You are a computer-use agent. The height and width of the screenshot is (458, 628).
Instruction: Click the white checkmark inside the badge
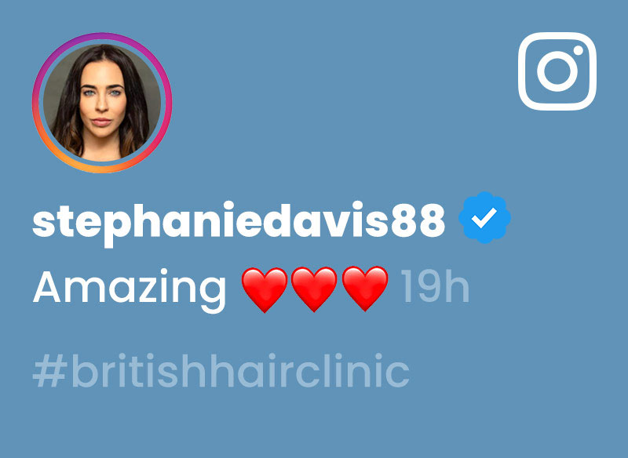click(x=484, y=218)
